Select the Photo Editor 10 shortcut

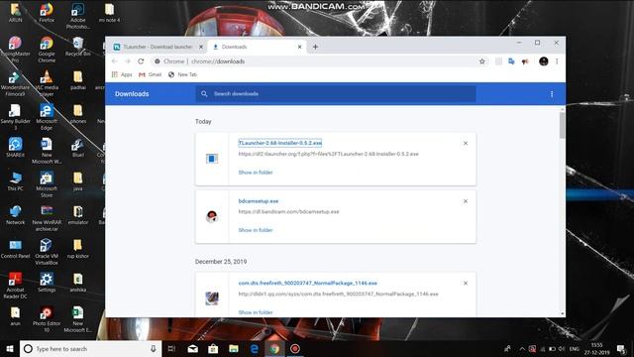pos(47,319)
